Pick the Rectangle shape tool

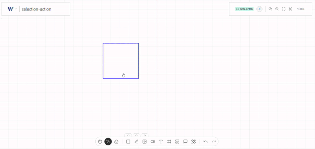coord(128,142)
